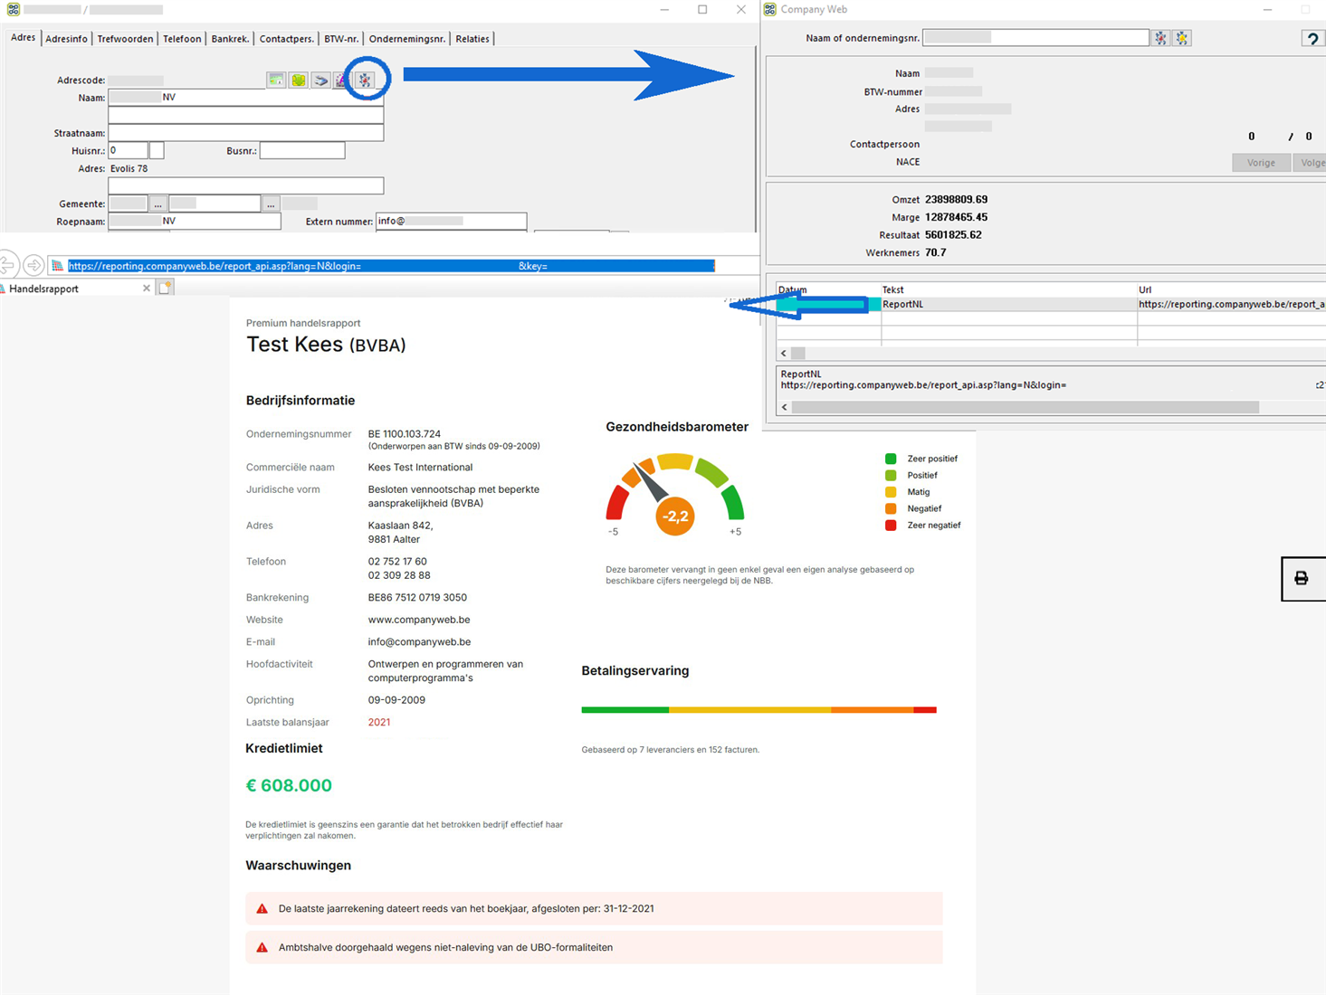
Task: Click the first toolbar icon after Adrescode
Action: pyautogui.click(x=276, y=81)
